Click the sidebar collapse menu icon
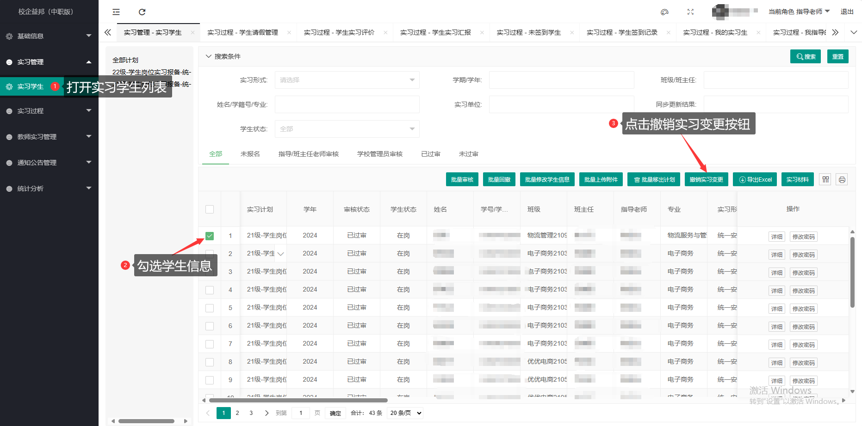The height and width of the screenshot is (426, 862). click(116, 12)
